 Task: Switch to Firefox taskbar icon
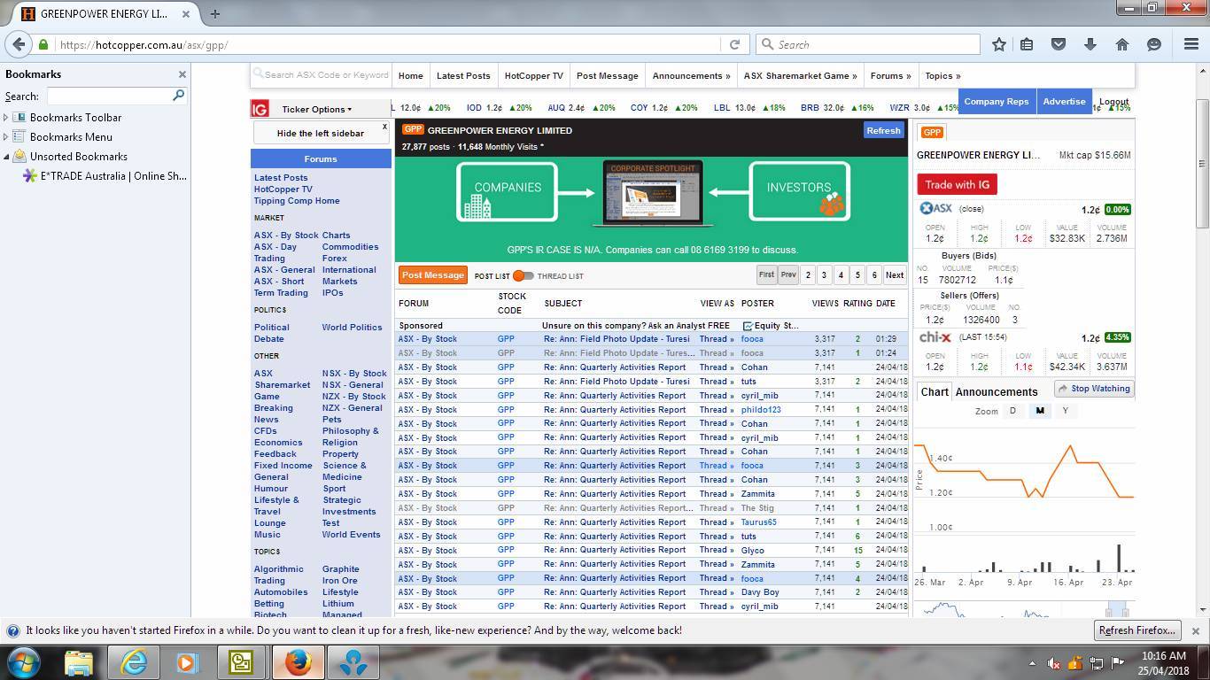coord(298,662)
